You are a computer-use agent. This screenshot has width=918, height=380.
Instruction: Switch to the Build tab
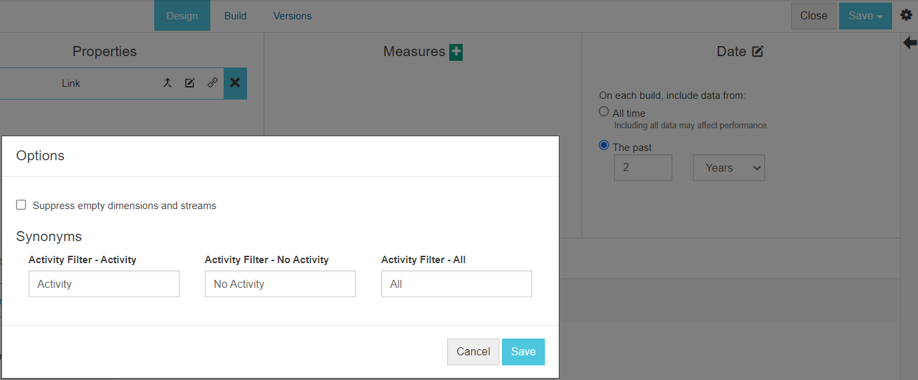click(x=235, y=16)
